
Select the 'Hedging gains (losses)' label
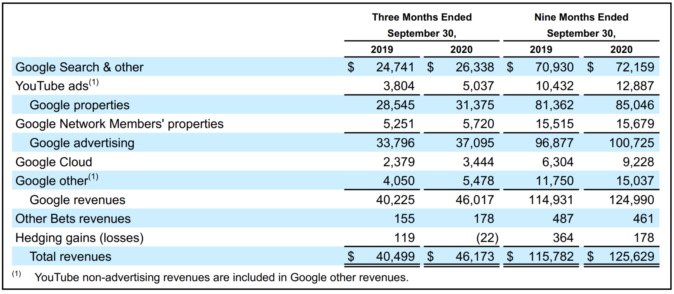coord(80,238)
